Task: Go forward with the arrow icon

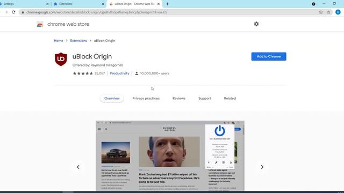Action: pos(6,12)
